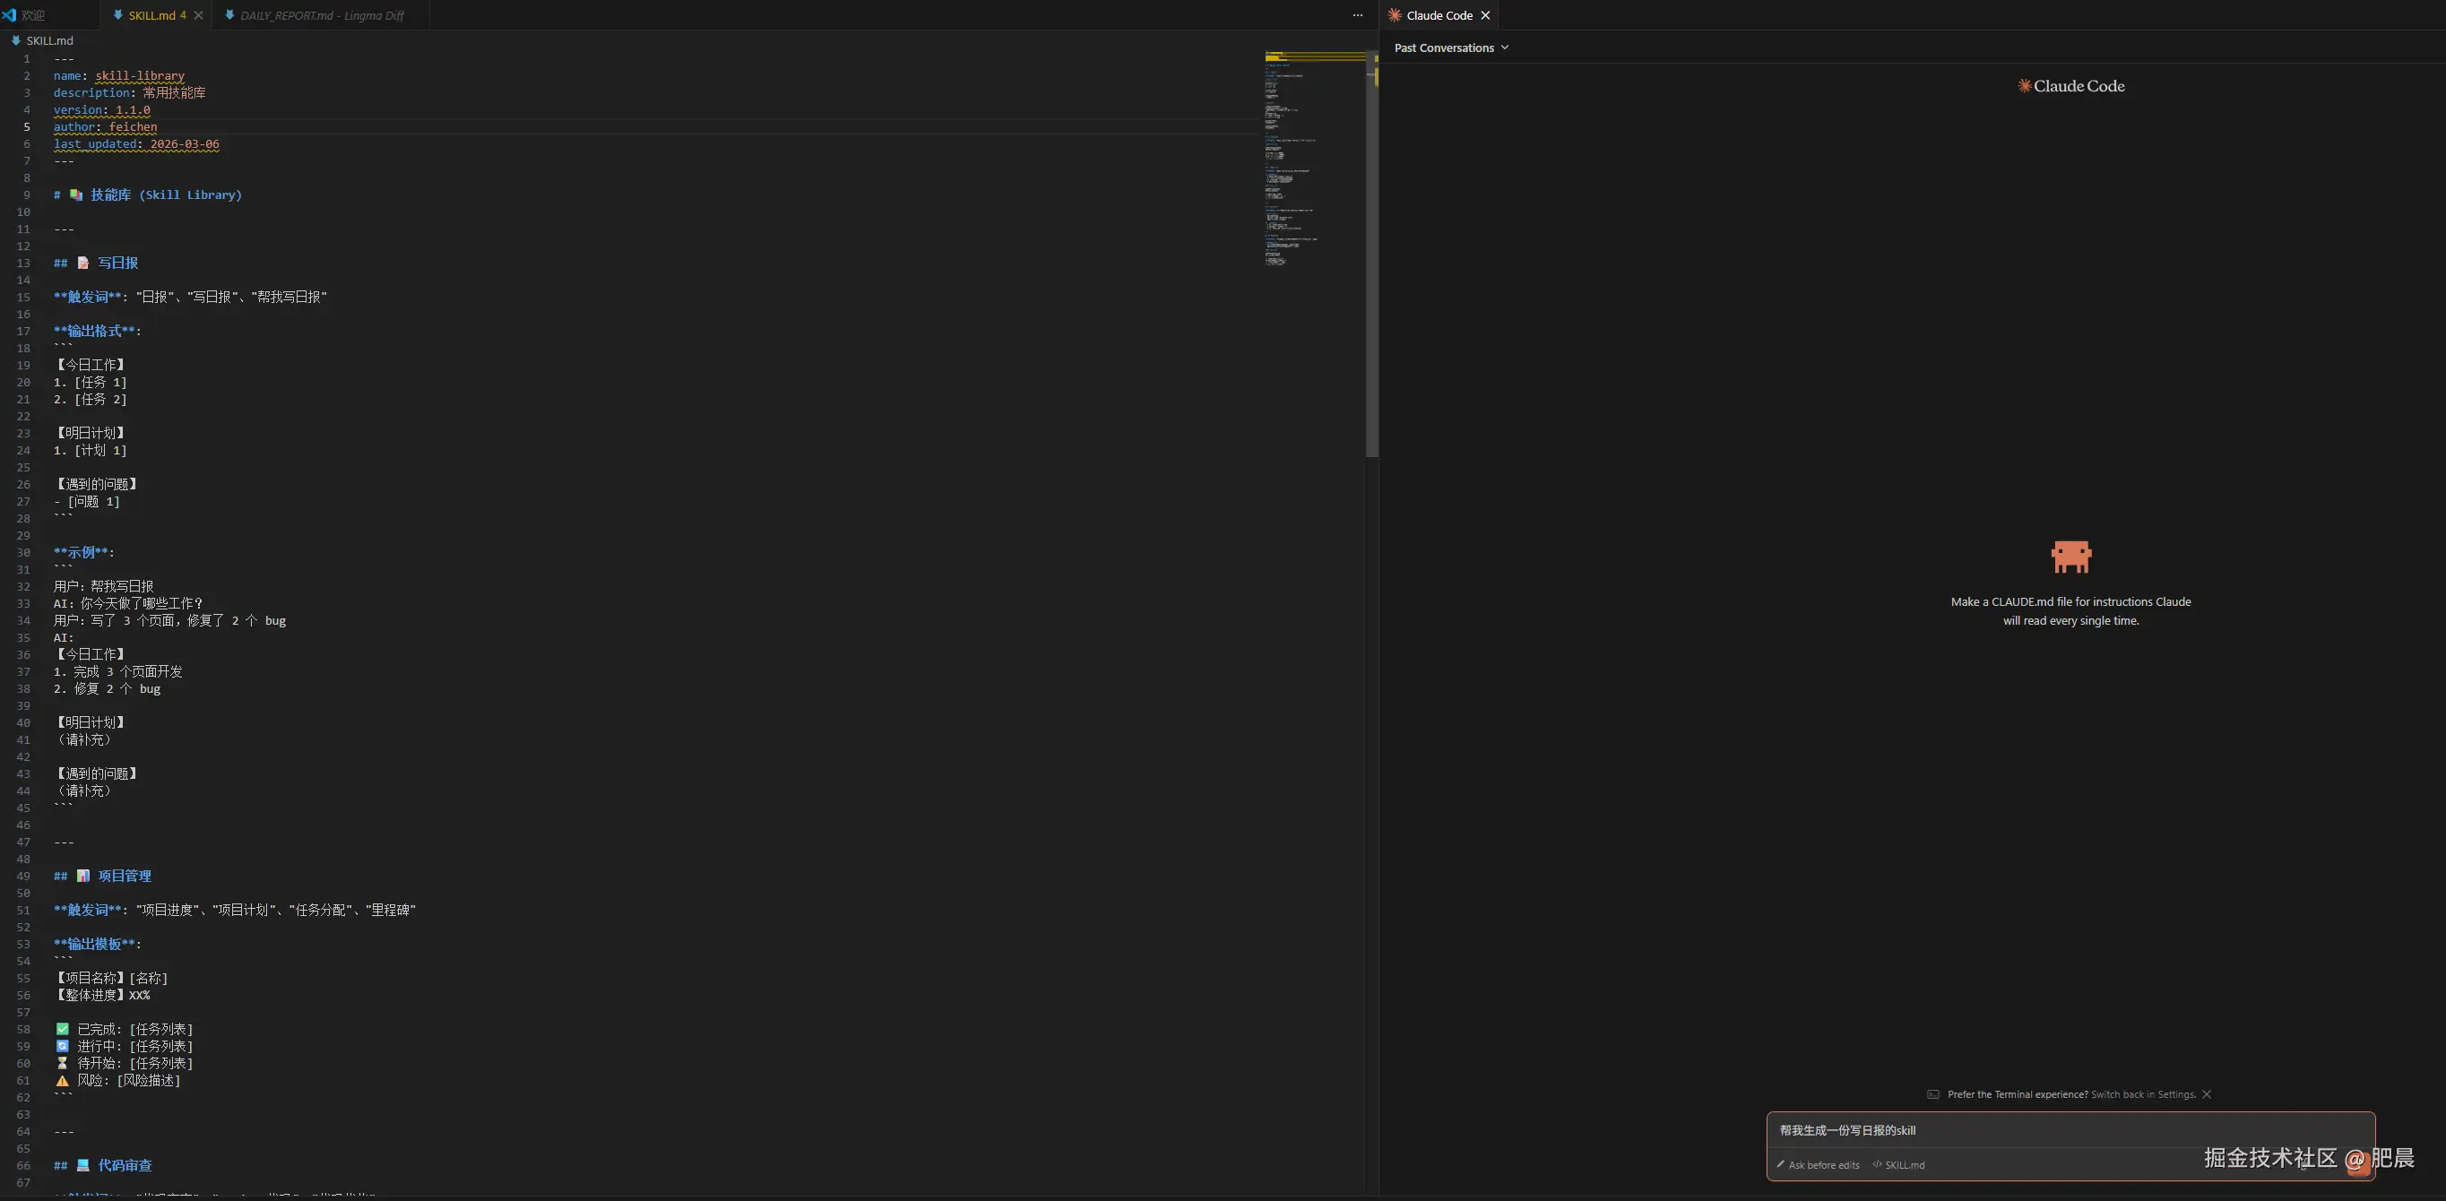The height and width of the screenshot is (1201, 2446).
Task: Close the Claude Code panel tab
Action: click(1485, 15)
